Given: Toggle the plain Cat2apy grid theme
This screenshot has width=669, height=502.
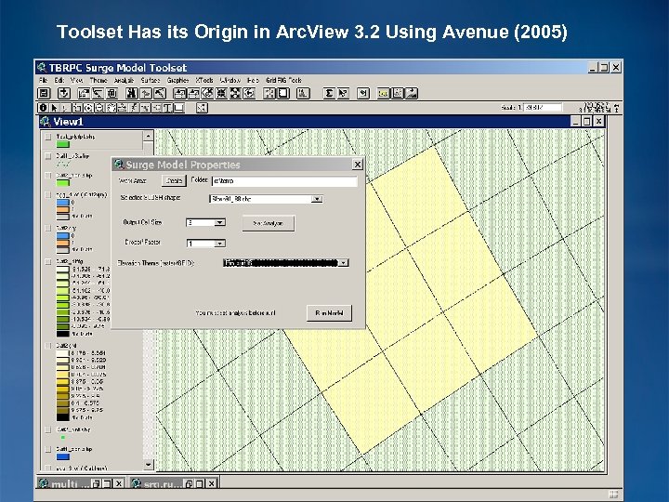Looking at the screenshot, I should 48,228.
